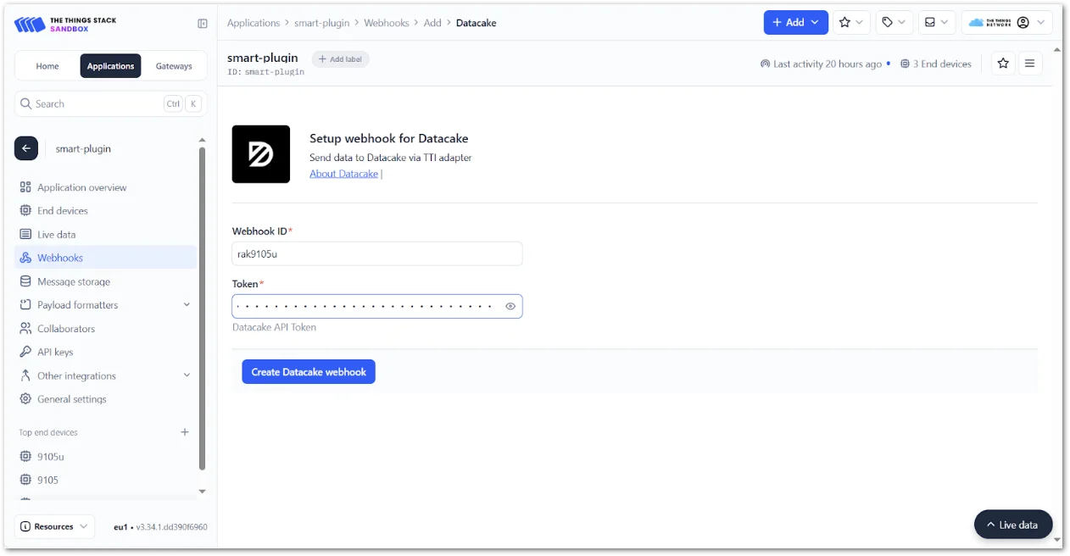Click 3 End devices indicator
1070x556 pixels.
(936, 64)
